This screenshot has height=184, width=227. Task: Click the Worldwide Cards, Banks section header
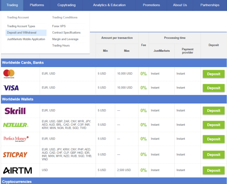tap(114, 63)
